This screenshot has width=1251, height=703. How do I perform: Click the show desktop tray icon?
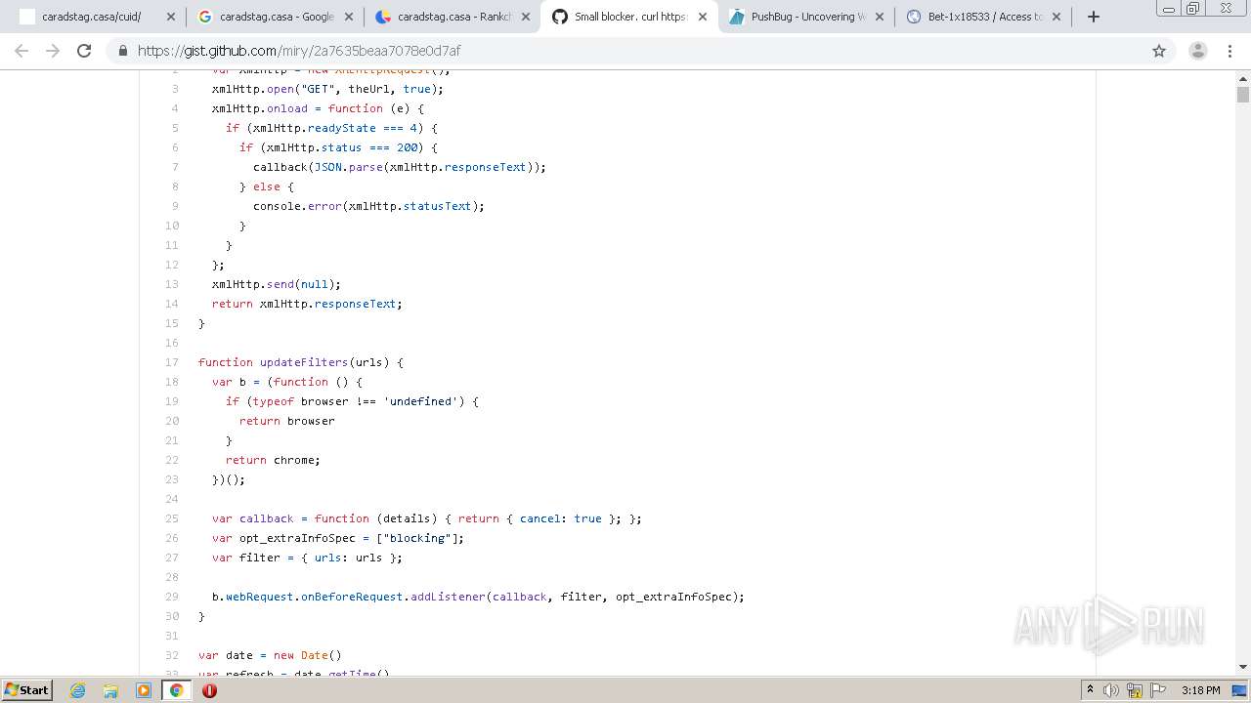coord(1240,690)
